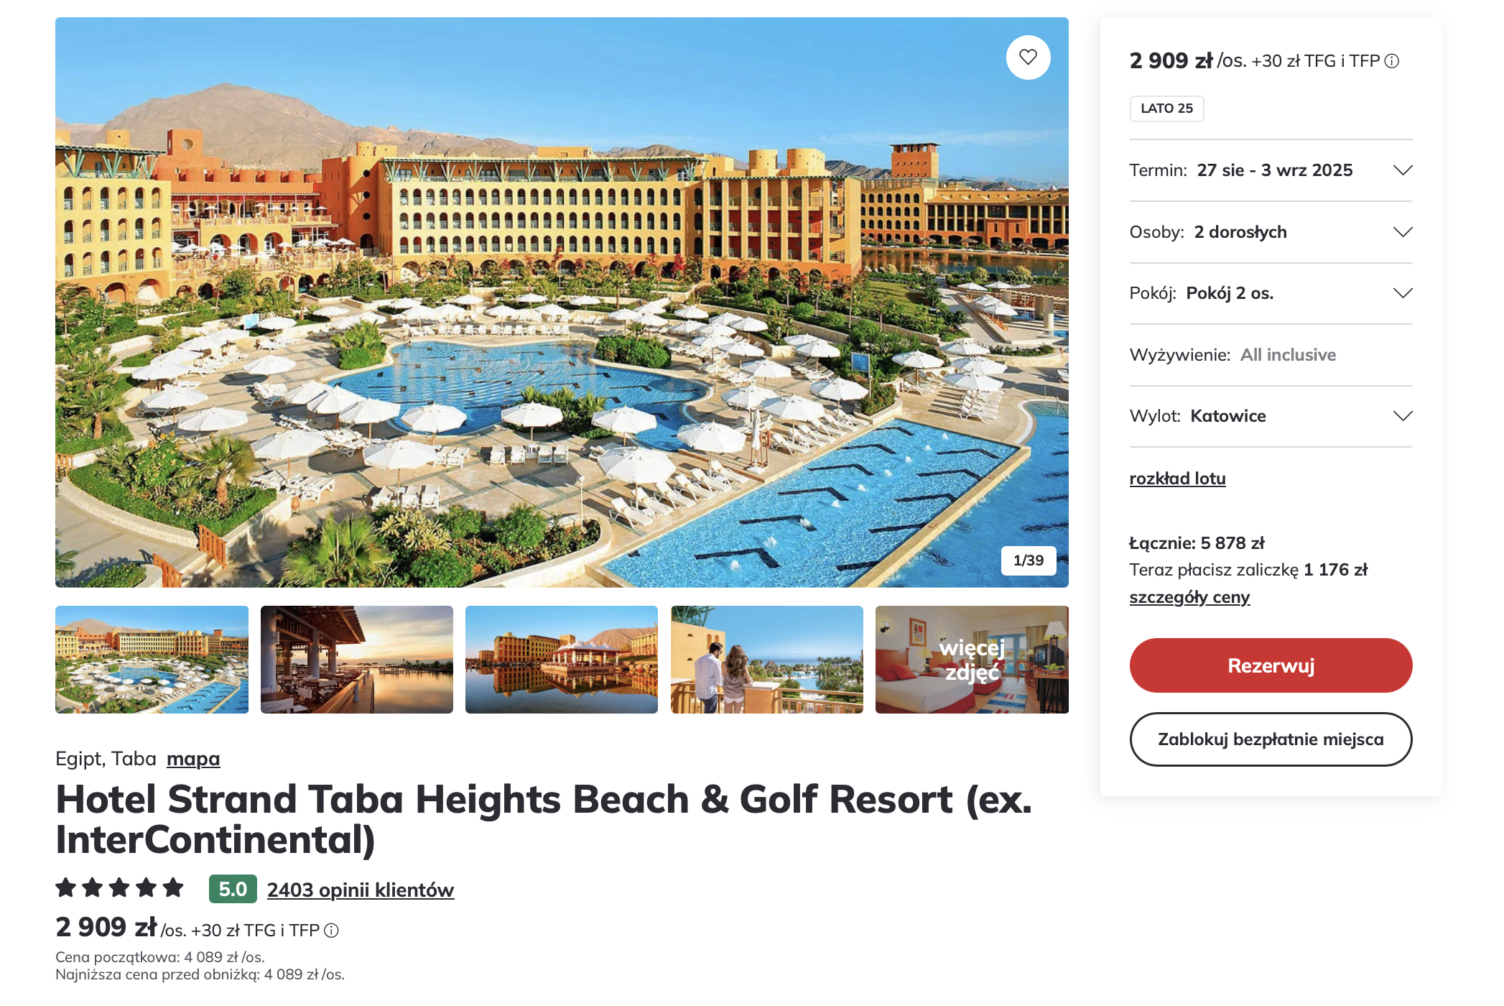Select the couple on balcony thumbnail
This screenshot has height=1006, width=1504.
pyautogui.click(x=766, y=660)
